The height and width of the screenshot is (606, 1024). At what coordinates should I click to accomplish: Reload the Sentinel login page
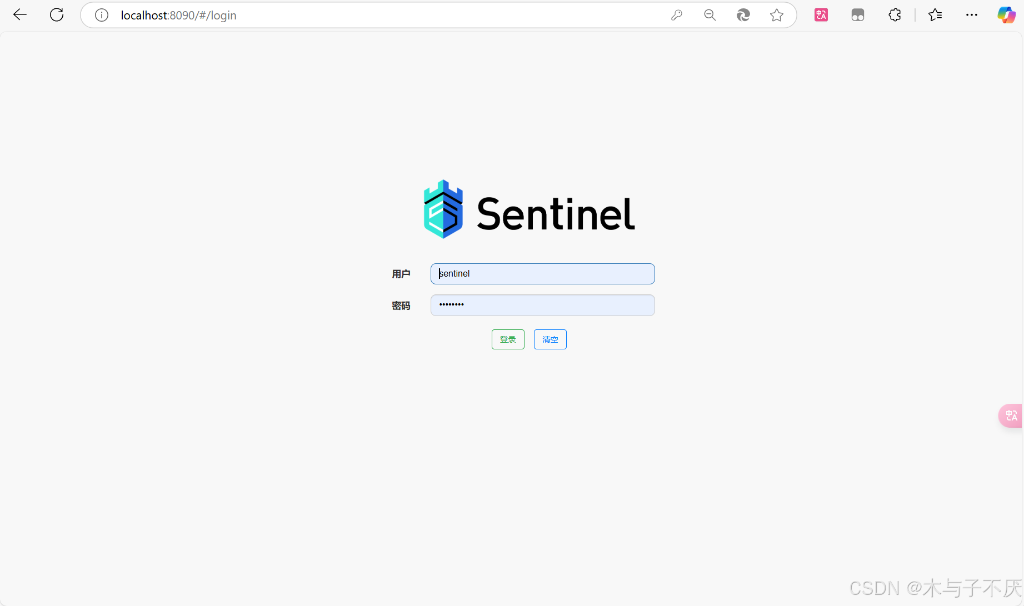coord(56,14)
